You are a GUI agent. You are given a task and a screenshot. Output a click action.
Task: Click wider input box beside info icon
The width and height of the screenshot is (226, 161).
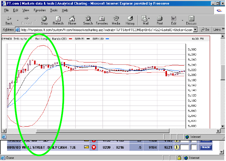(x=185, y=147)
